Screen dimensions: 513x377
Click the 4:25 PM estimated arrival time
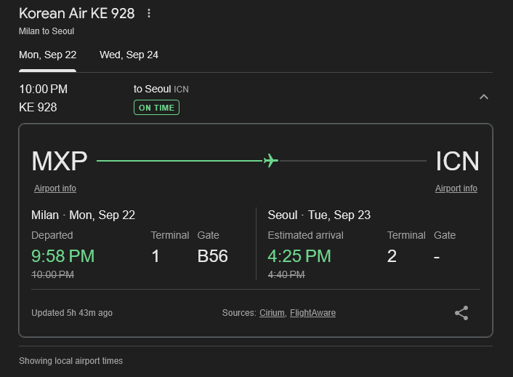point(299,256)
